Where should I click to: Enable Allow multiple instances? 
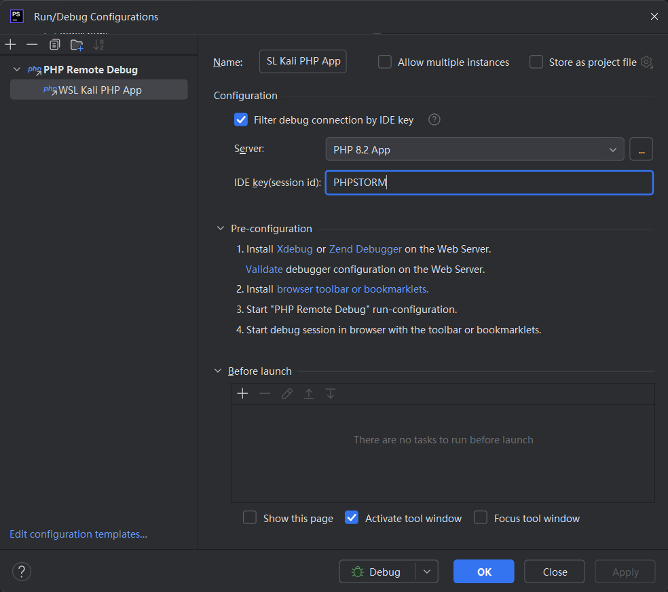[x=385, y=62]
